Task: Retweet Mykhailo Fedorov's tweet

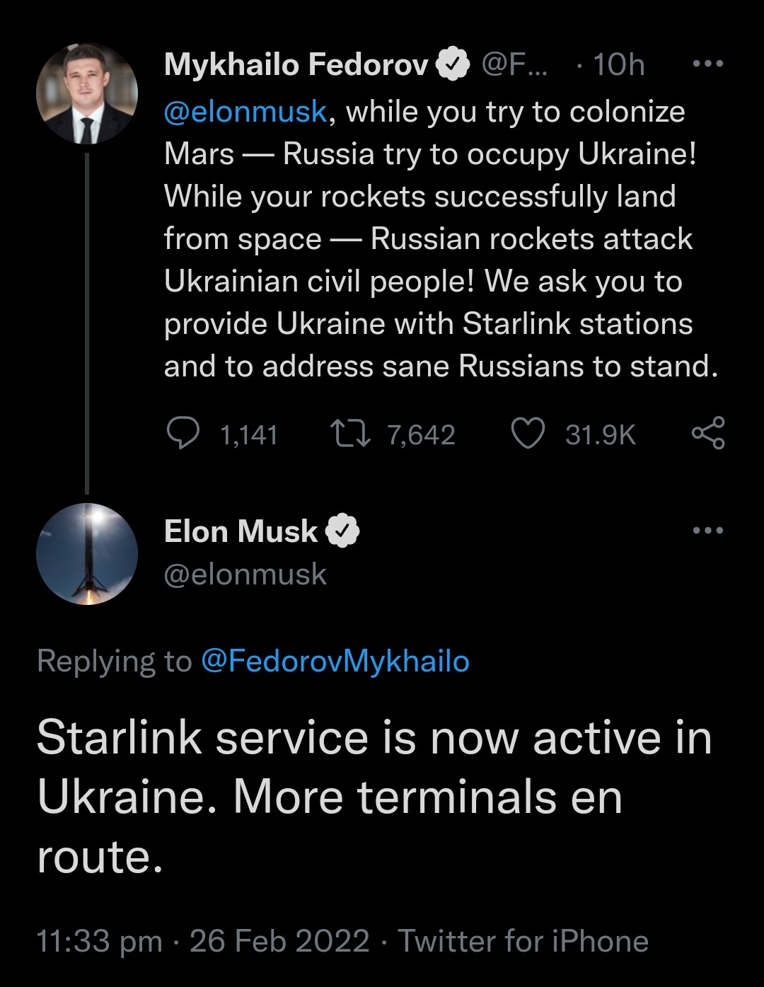Action: 351,434
